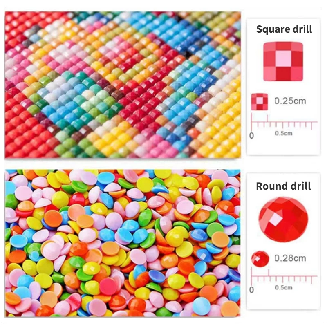Viewport: 327px width, 327px height.
Task: Click the Round drill info card
Action: 283,241
